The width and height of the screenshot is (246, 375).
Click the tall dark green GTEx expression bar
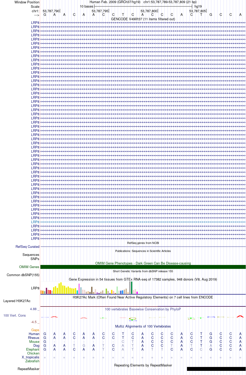pyautogui.click(x=132, y=288)
